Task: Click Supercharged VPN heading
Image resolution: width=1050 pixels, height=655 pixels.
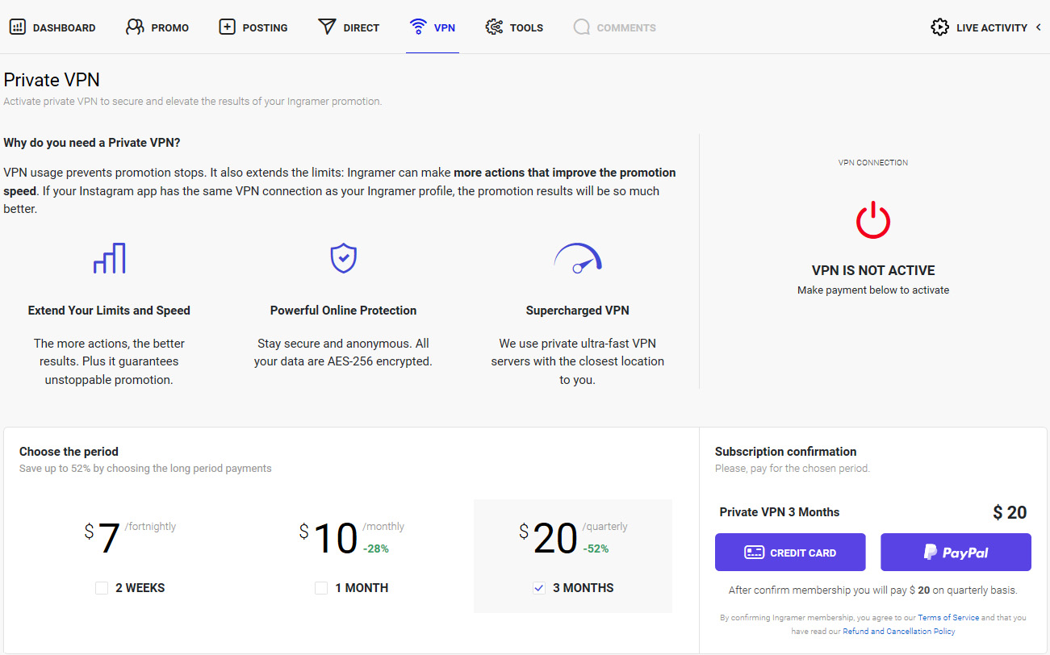Action: click(x=578, y=311)
